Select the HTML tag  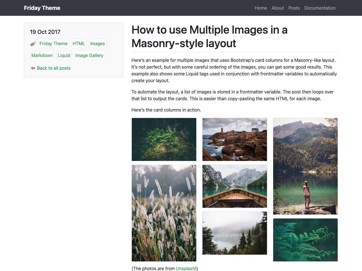[79, 43]
